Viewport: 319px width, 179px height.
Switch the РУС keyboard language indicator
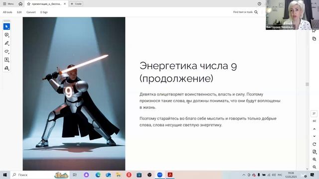point(280,175)
